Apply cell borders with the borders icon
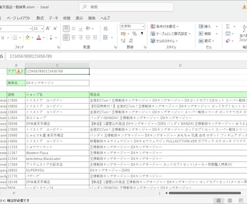This screenshot has height=204, width=247. click(15, 38)
